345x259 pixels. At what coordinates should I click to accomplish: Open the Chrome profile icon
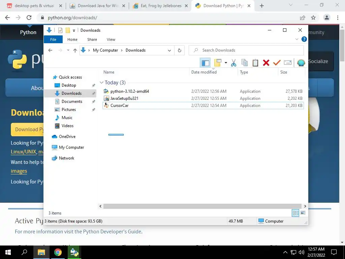[x=327, y=18]
